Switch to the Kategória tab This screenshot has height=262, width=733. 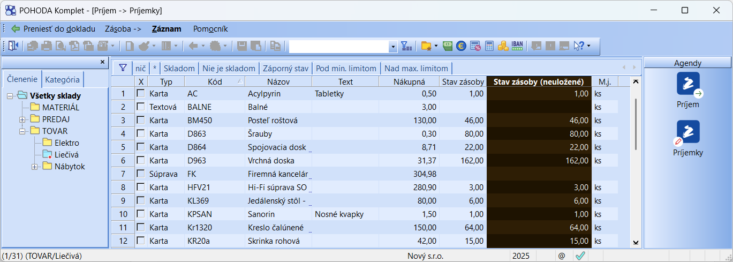tap(62, 80)
